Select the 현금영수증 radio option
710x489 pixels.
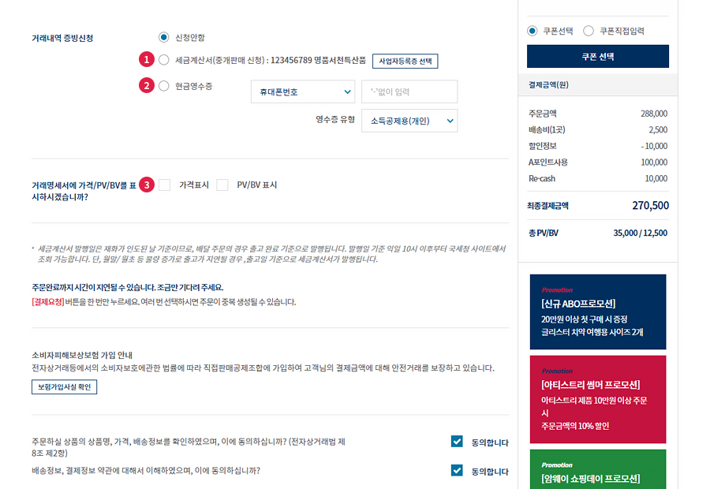pos(164,85)
